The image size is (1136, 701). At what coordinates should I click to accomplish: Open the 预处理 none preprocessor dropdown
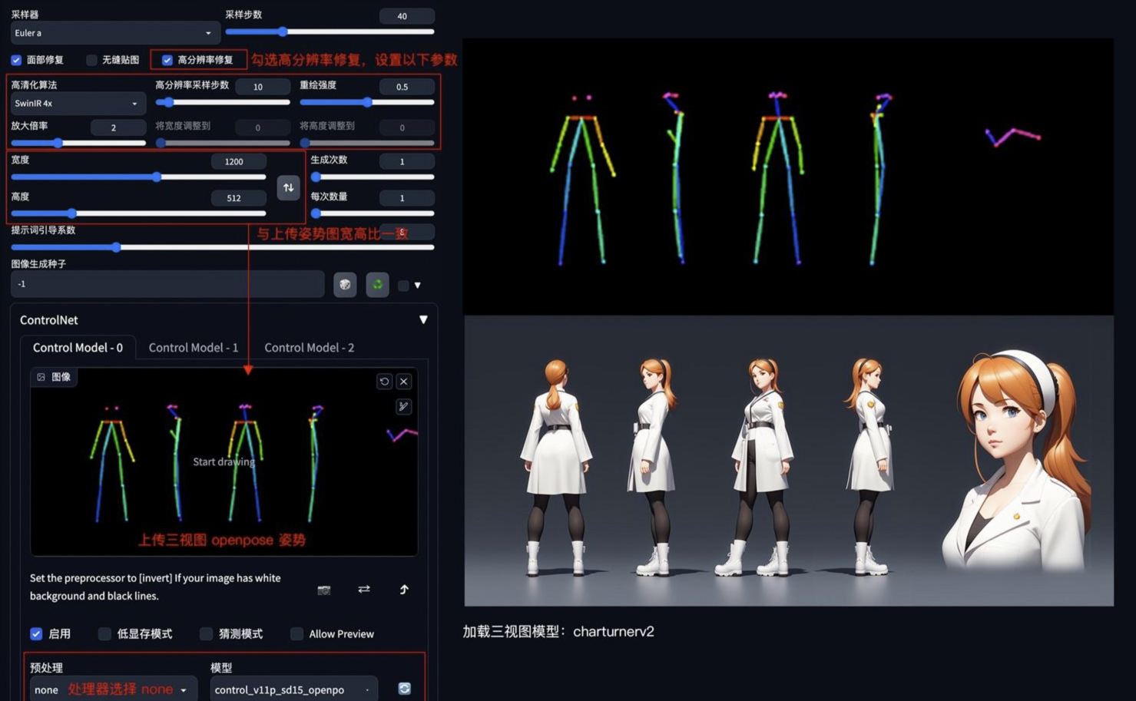114,689
